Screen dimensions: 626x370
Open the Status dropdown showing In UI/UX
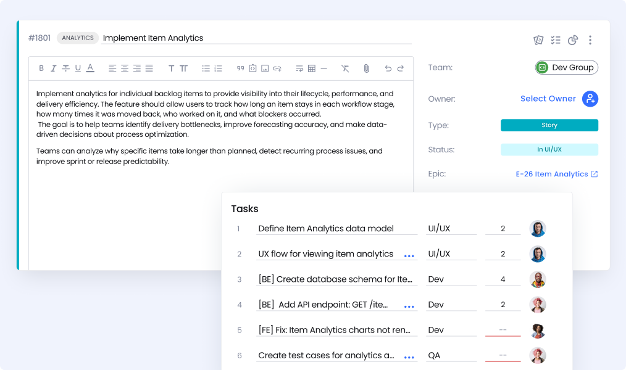point(549,150)
